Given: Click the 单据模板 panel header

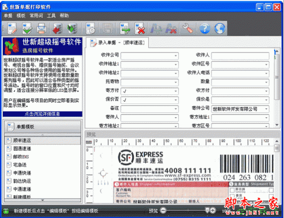Looking at the screenshot, I should click(43, 127).
